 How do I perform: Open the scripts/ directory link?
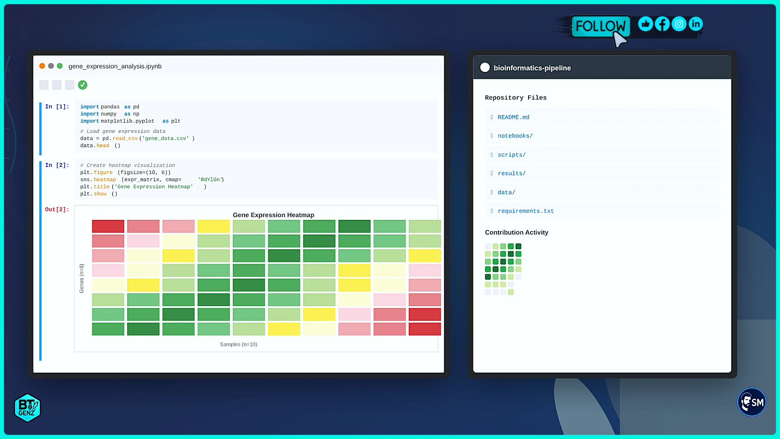point(511,154)
